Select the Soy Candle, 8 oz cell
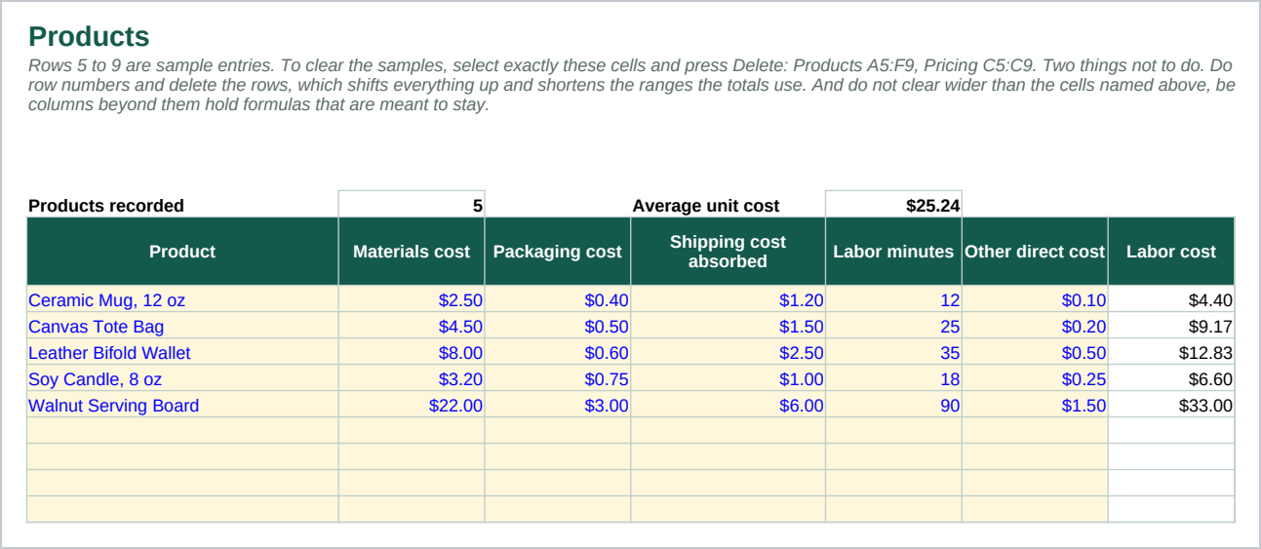The height and width of the screenshot is (549, 1261). [182, 378]
